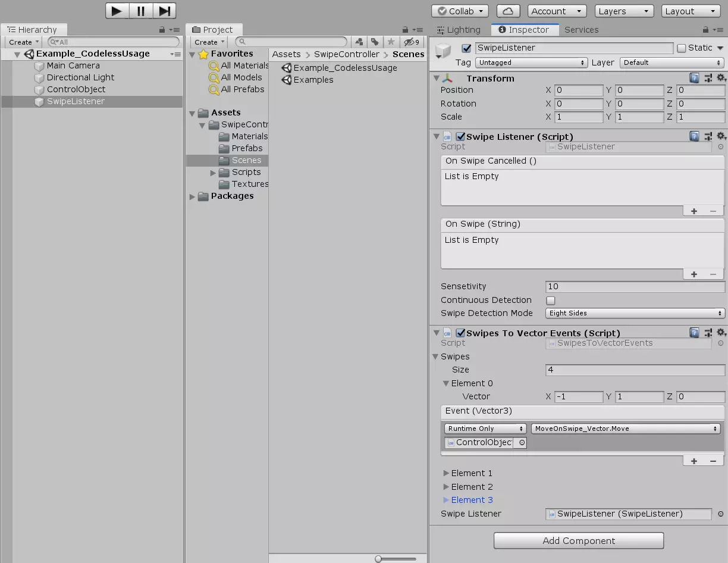
Task: Toggle the Swipe Listener script enabled checkbox
Action: pyautogui.click(x=460, y=137)
